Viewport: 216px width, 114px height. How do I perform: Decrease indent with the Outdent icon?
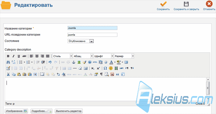pyautogui.click(x=38, y=62)
